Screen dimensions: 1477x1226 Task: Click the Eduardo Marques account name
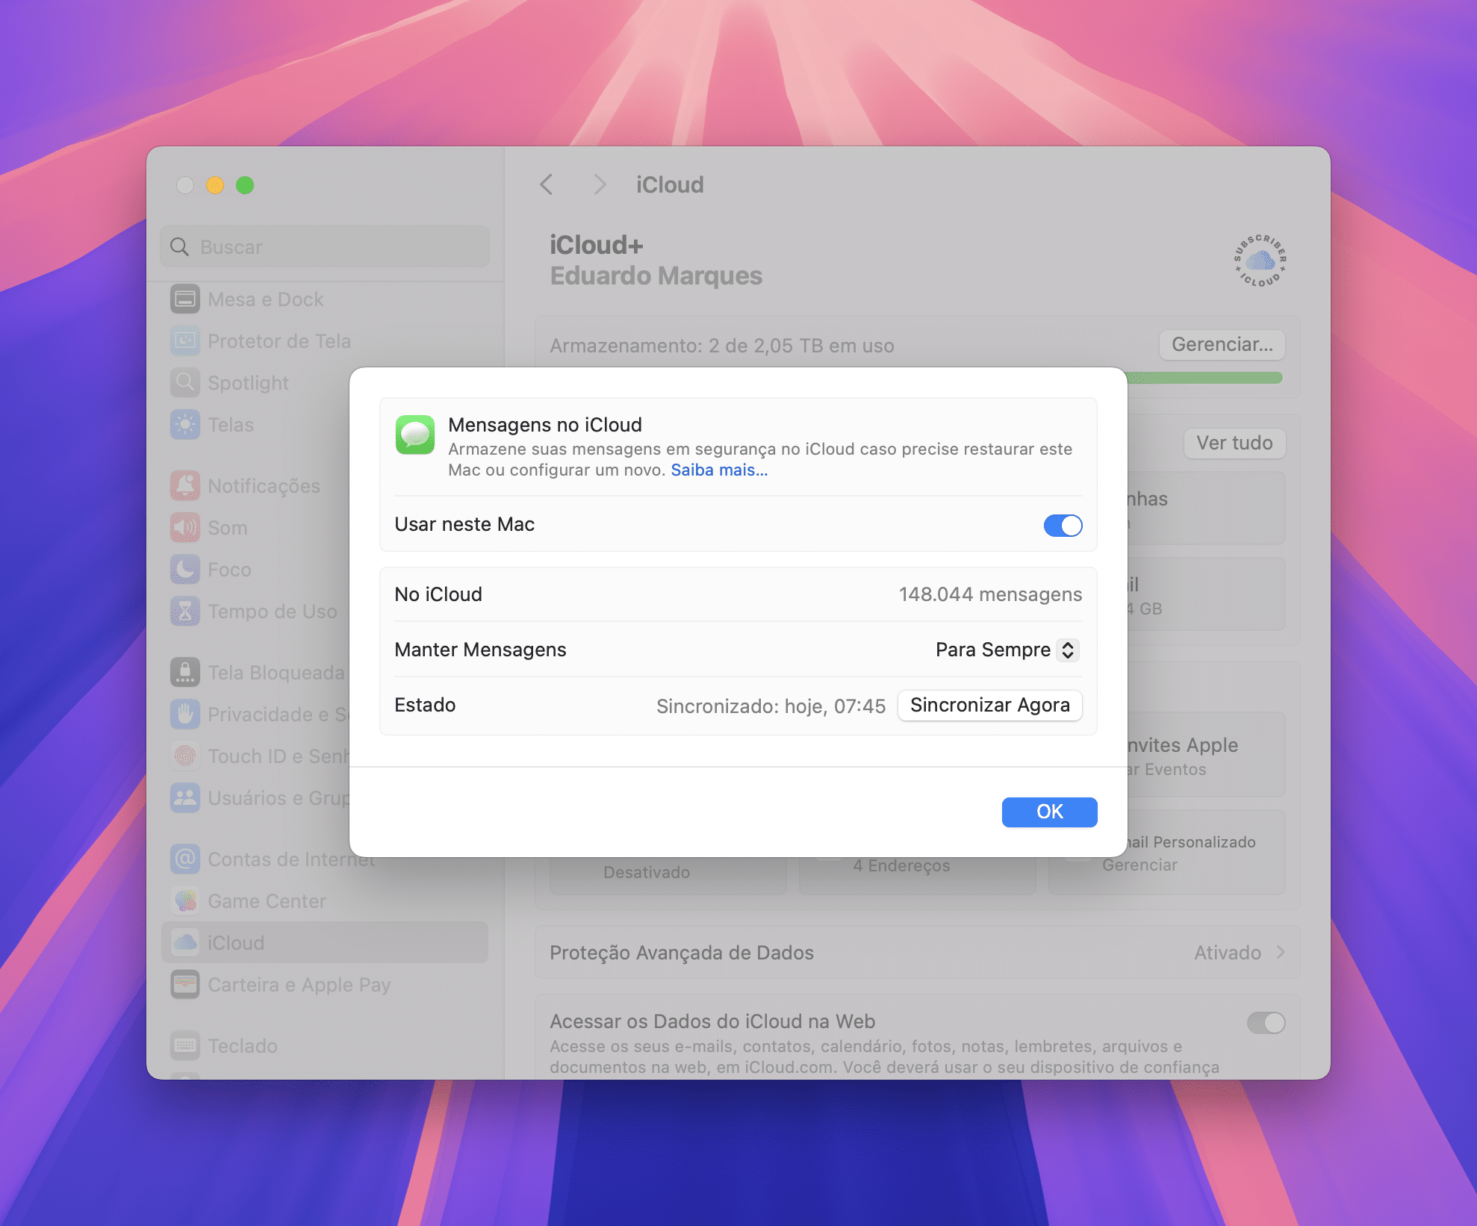[x=656, y=276]
